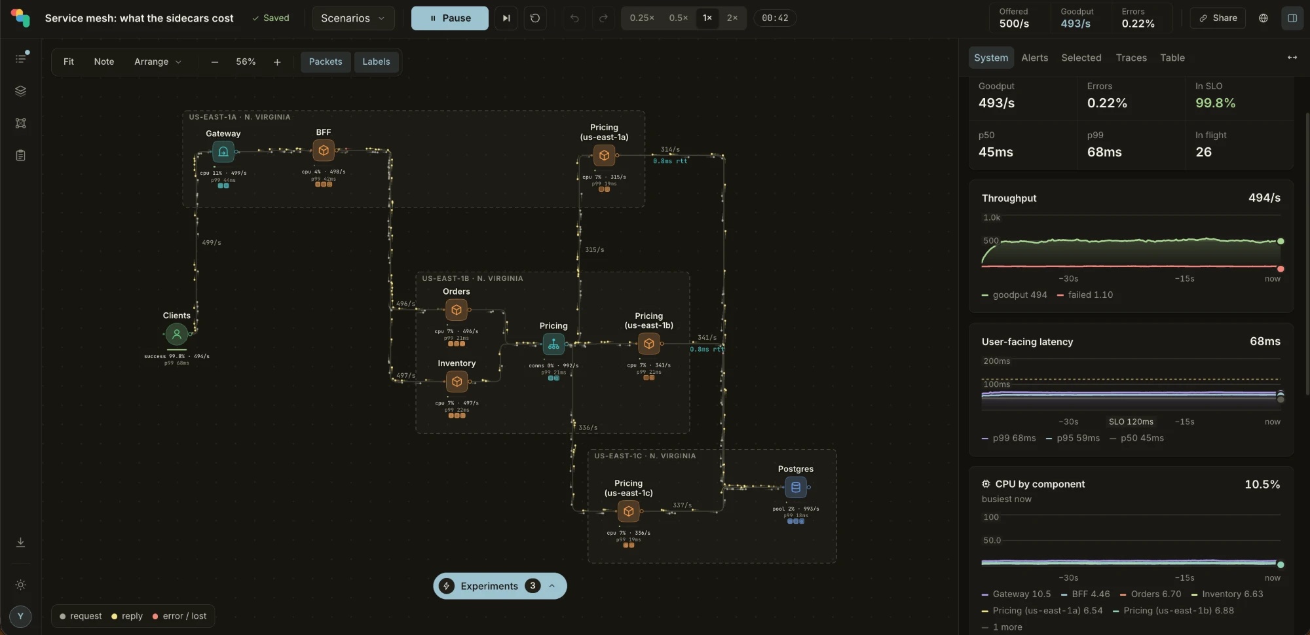Switch to the Traces tab
1310x635 pixels.
pos(1131,58)
